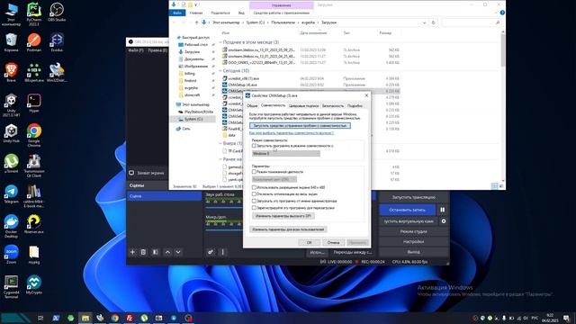This screenshot has height=324, width=576.
Task: Click Отмена in the properties dialog
Action: [333, 242]
